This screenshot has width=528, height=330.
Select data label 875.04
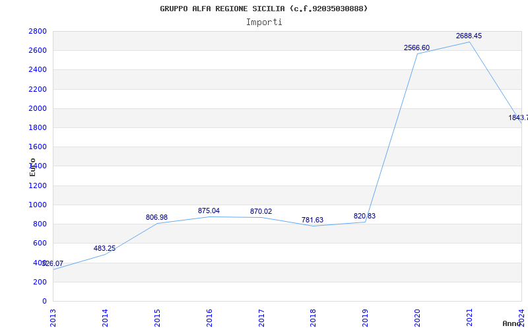(x=209, y=211)
